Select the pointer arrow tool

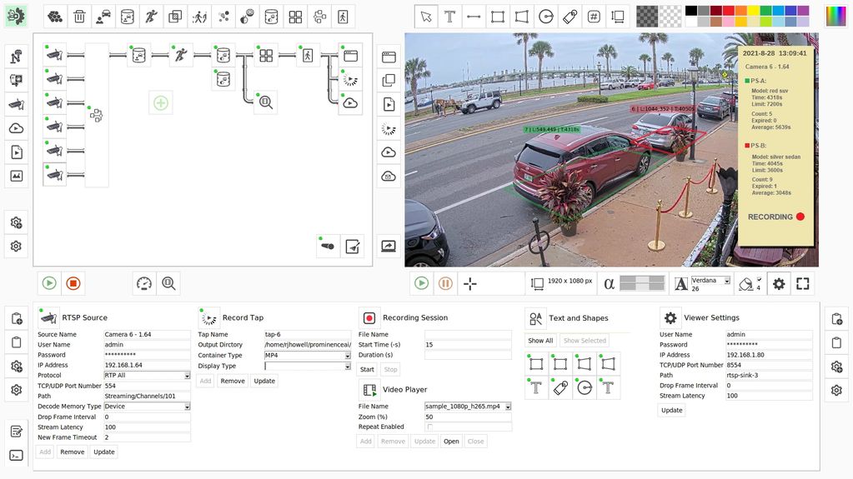[426, 16]
